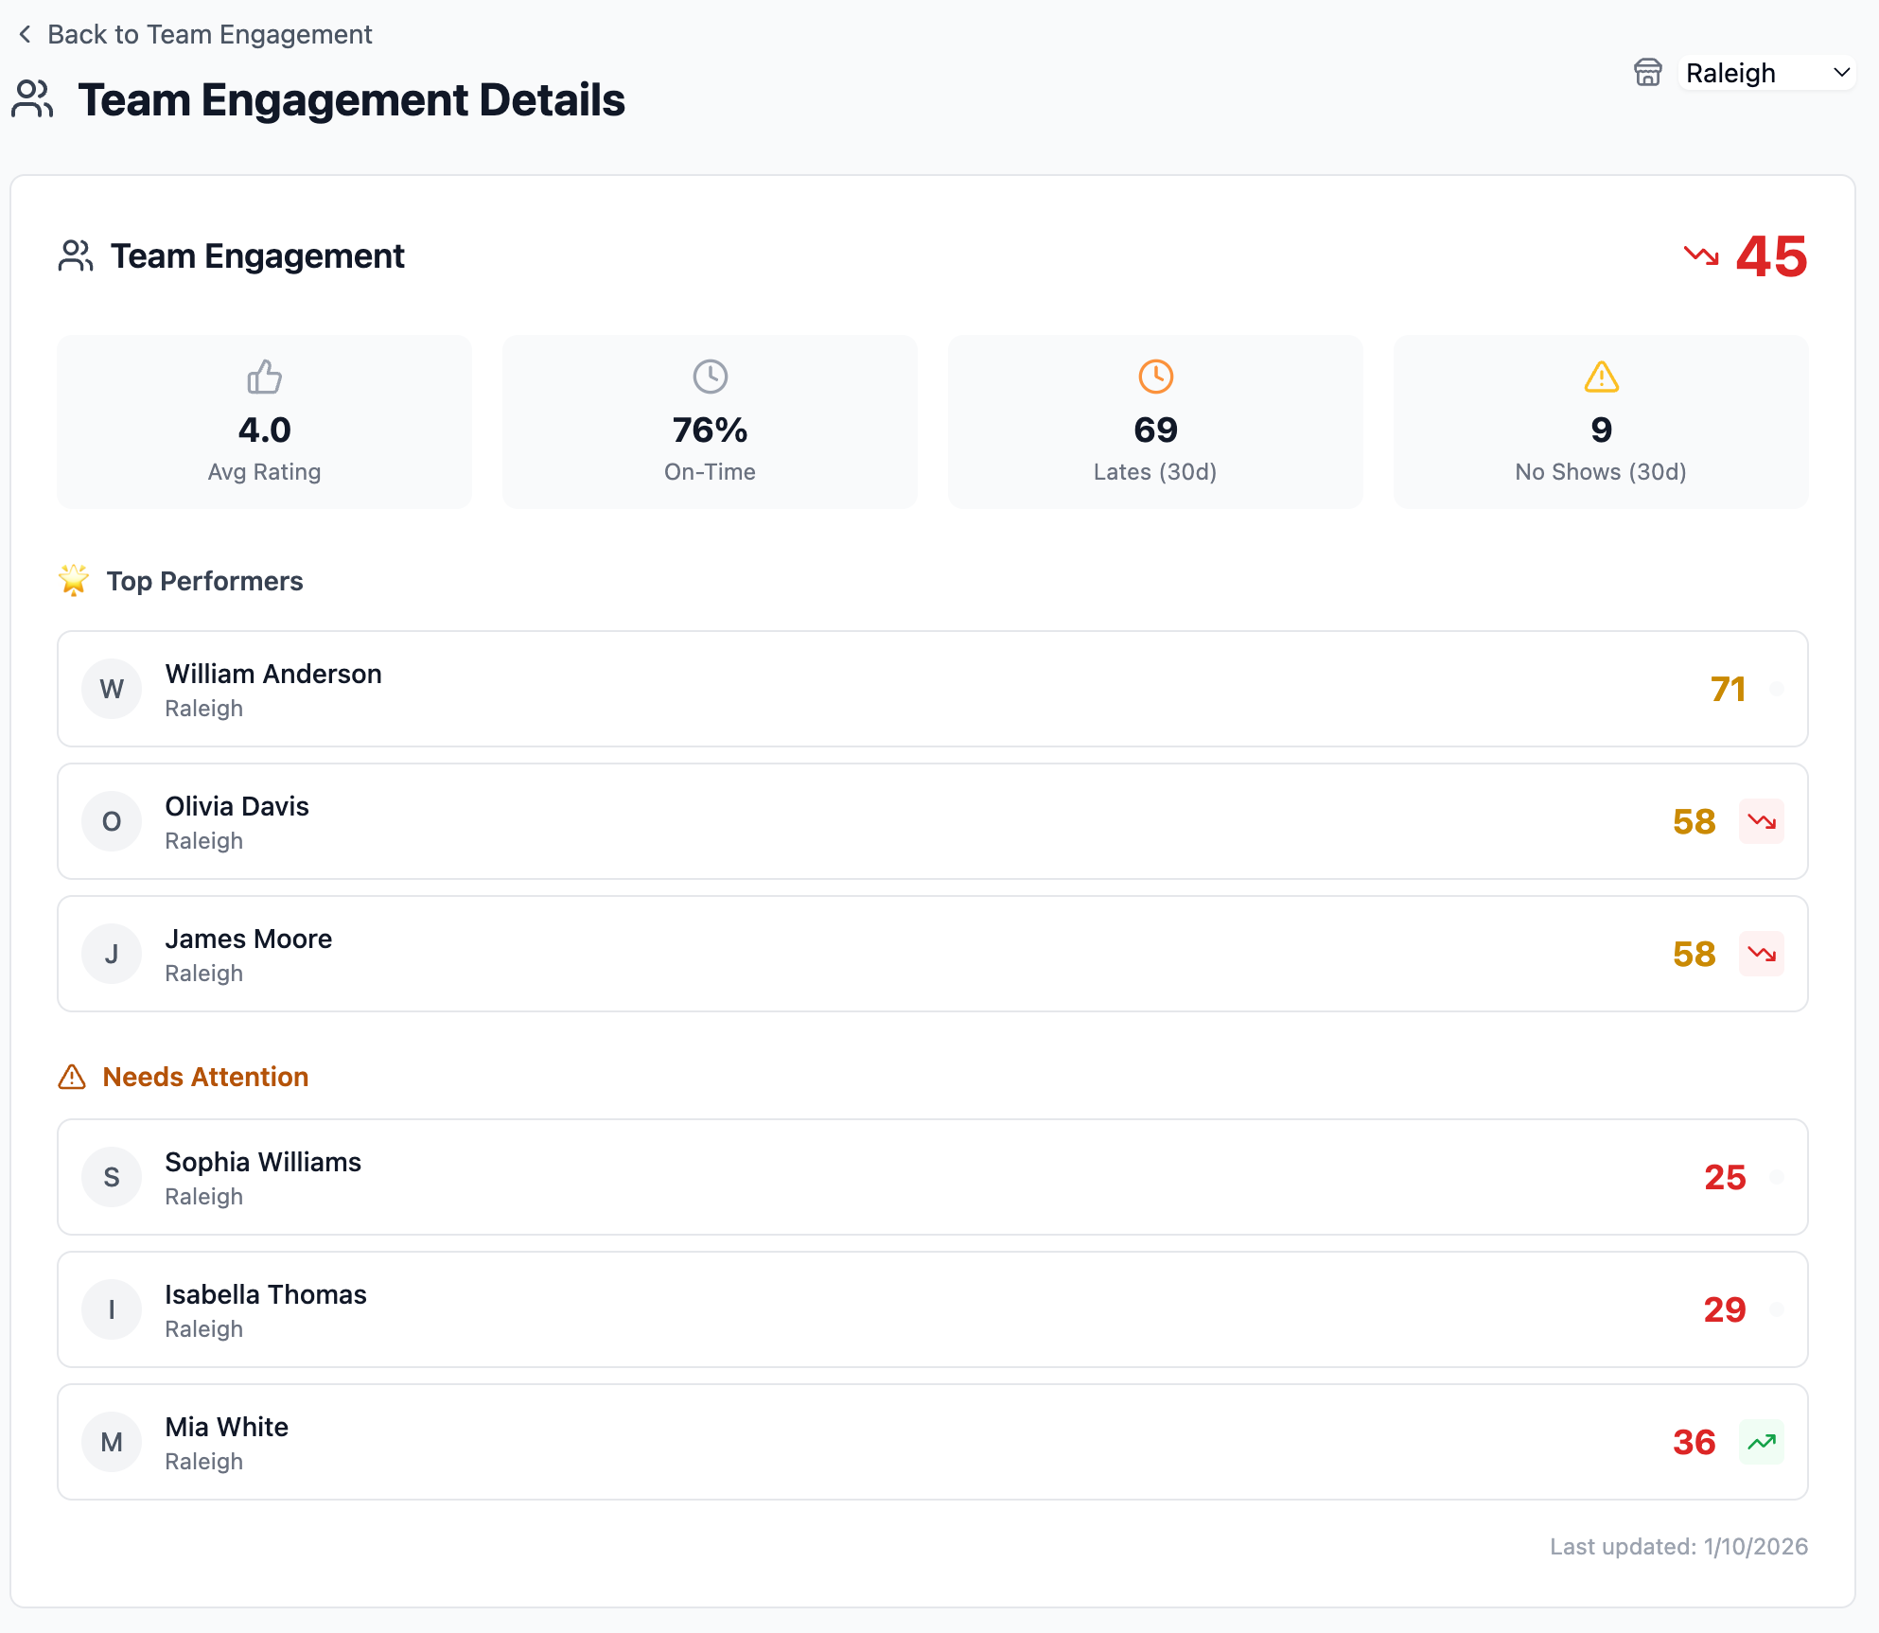Screen dimensions: 1879x1633
Task: Click the back chevron arrow icon
Action: [26, 35]
